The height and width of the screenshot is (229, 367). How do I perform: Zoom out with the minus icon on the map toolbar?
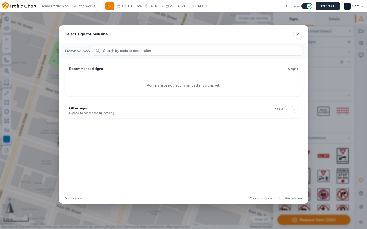tap(7, 49)
